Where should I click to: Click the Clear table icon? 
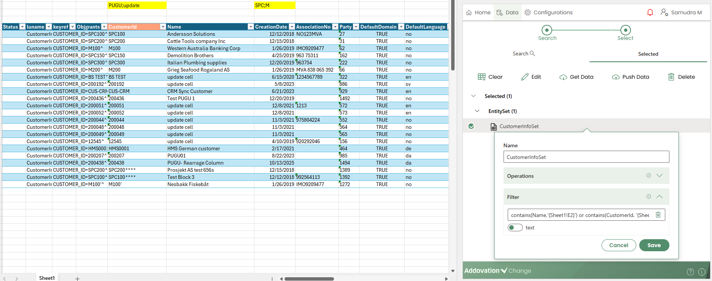[481, 77]
